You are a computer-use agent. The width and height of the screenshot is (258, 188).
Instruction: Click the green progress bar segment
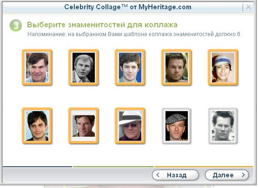[x=113, y=167]
